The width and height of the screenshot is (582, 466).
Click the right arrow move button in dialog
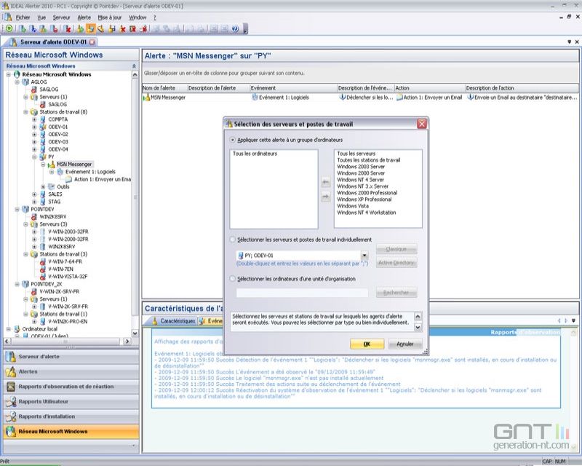(x=325, y=197)
